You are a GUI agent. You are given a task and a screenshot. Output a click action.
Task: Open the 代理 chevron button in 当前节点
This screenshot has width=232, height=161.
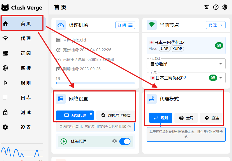216,25
